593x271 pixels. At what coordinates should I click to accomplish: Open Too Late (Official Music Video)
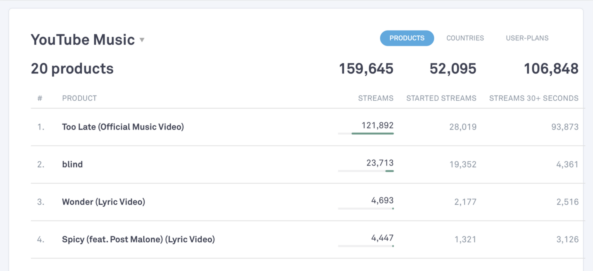[x=123, y=127]
